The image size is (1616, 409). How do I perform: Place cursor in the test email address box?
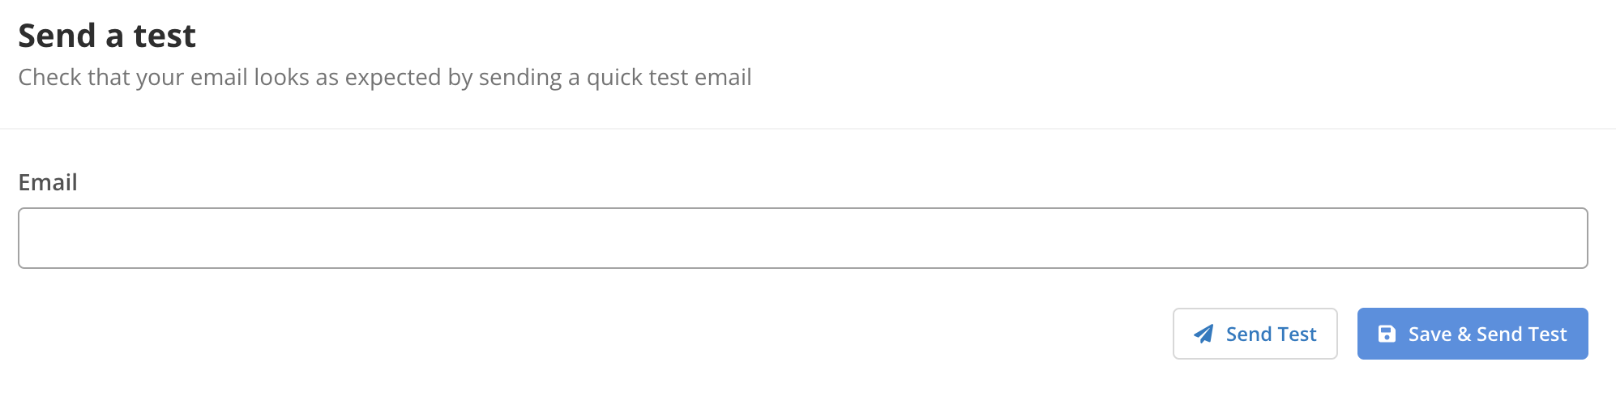[x=802, y=238]
